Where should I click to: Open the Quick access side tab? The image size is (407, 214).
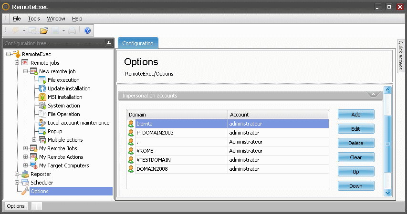400,55
